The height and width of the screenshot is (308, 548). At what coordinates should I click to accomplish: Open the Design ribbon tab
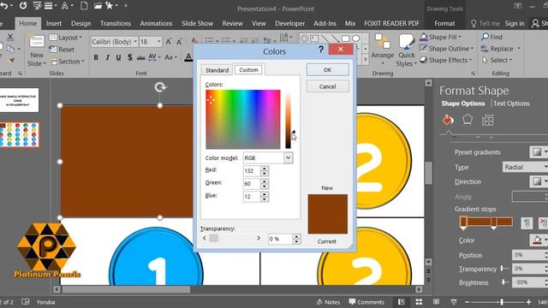(x=80, y=23)
